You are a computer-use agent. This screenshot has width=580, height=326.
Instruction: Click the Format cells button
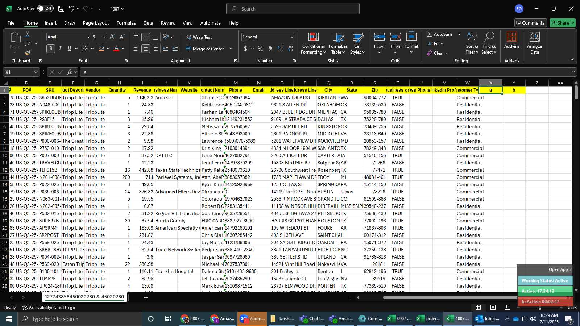[411, 43]
